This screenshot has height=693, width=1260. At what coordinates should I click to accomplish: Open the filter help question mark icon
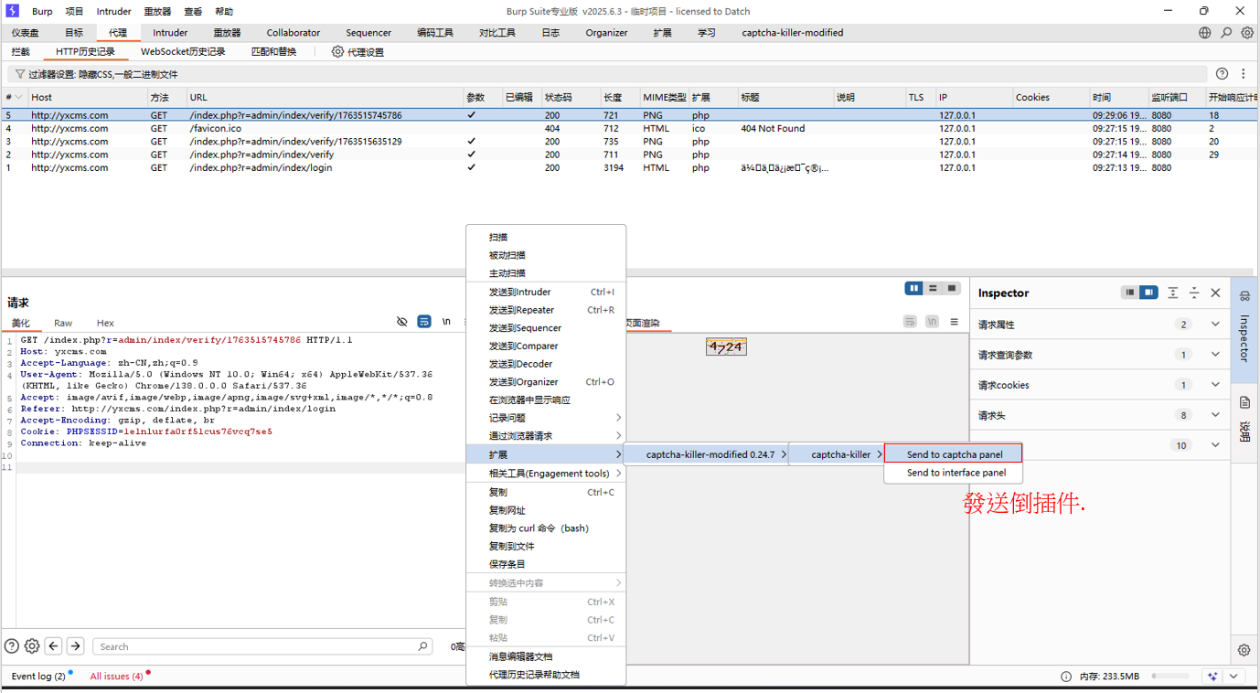click(1222, 74)
